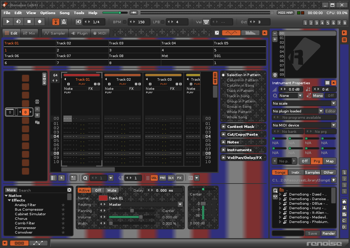350x248 pixels.
Task: Click the instrument properties menu icon
Action: pyautogui.click(x=327, y=83)
